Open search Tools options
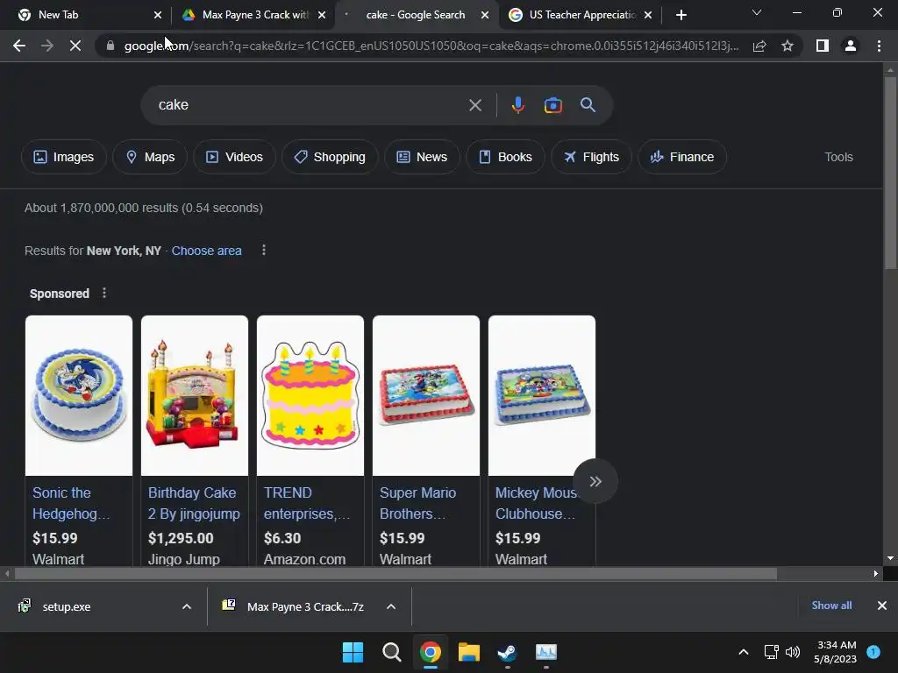 click(838, 157)
